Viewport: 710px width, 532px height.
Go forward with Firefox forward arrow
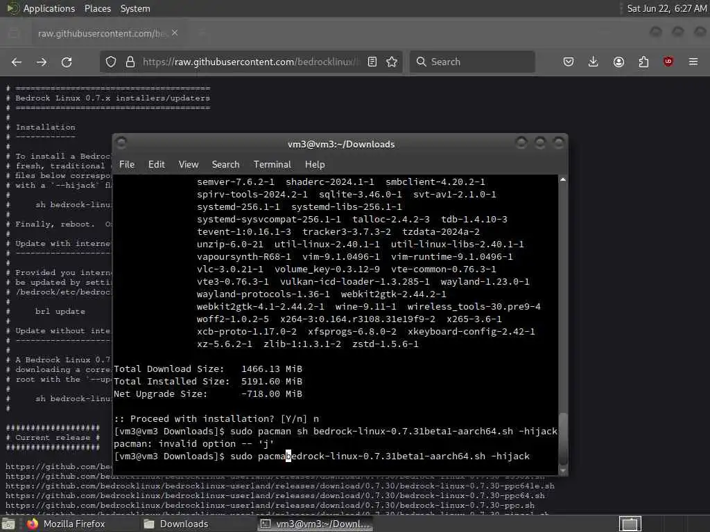pos(41,62)
